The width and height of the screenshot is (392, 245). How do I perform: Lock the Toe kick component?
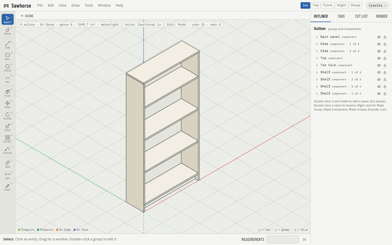385,65
